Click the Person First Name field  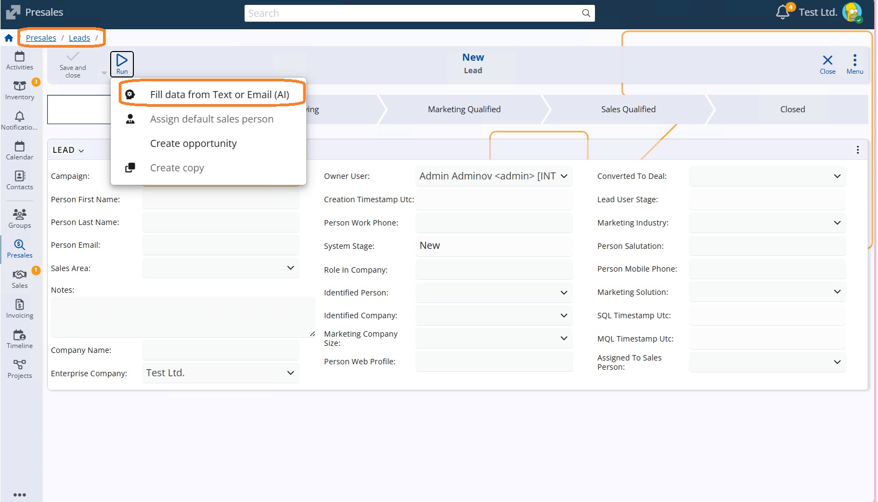(x=221, y=199)
